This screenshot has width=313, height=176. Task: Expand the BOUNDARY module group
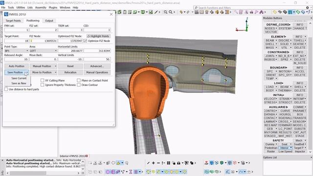click(278, 67)
